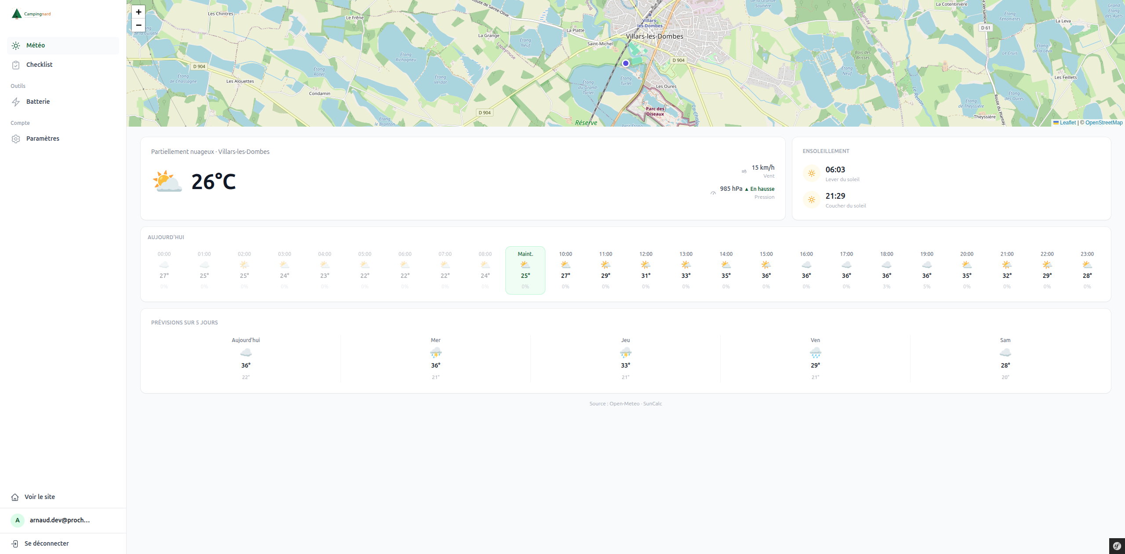
Task: Click the sunrise sun icon at 06:03
Action: [812, 173]
